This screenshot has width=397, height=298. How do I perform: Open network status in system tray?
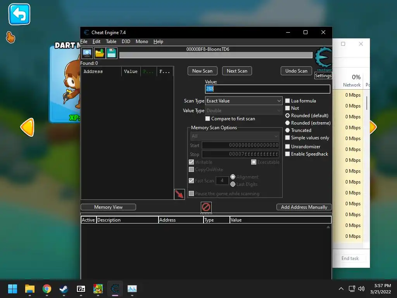[x=352, y=289]
